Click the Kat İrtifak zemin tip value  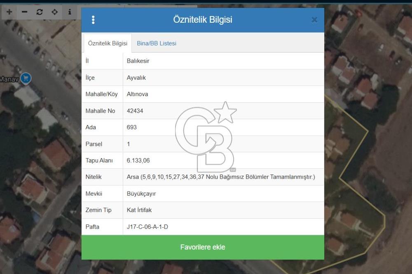pos(139,210)
